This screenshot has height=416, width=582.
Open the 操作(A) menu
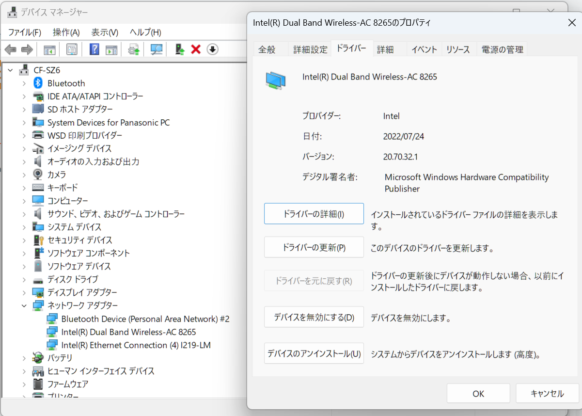pyautogui.click(x=66, y=32)
